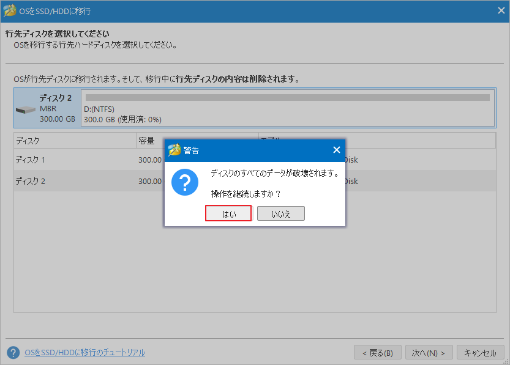Click the MiniTool icon in the title bar

coord(10,10)
